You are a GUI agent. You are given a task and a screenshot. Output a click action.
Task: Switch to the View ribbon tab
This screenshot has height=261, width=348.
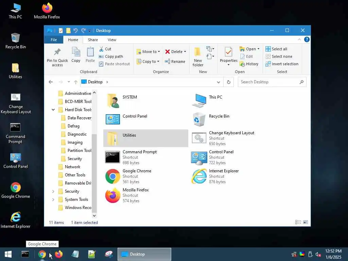[112, 40]
